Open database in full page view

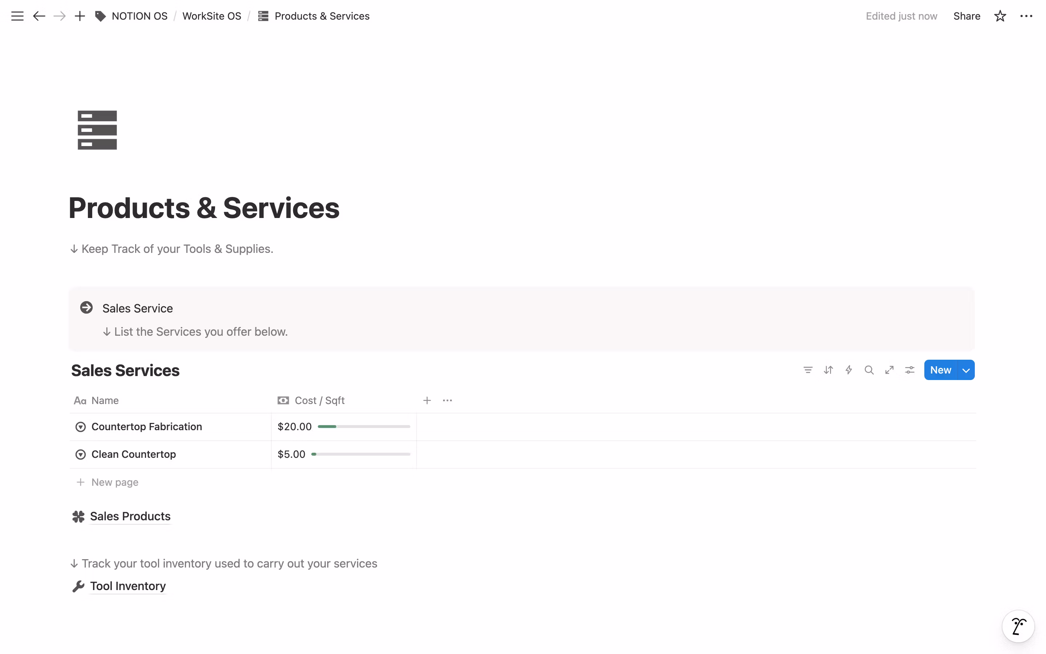[889, 370]
